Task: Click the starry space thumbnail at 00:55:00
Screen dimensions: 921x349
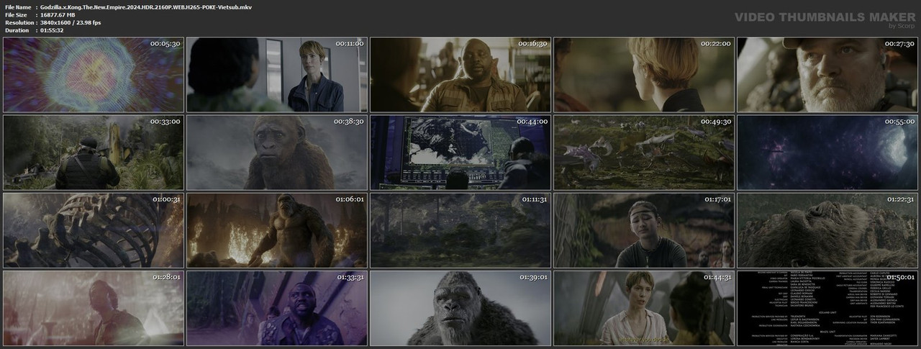Action: point(827,152)
